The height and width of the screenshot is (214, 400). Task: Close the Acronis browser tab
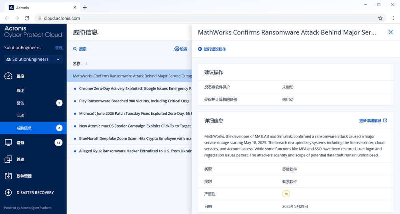tap(75, 7)
